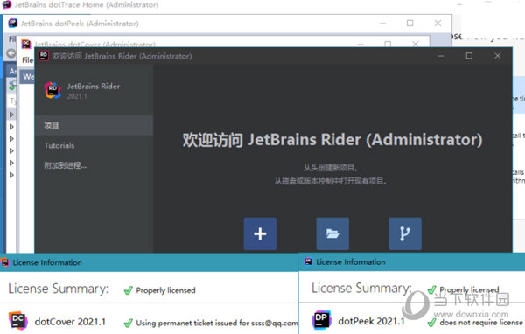Click the 附加到进程... sidebar link
This screenshot has height=334, width=525.
point(66,165)
